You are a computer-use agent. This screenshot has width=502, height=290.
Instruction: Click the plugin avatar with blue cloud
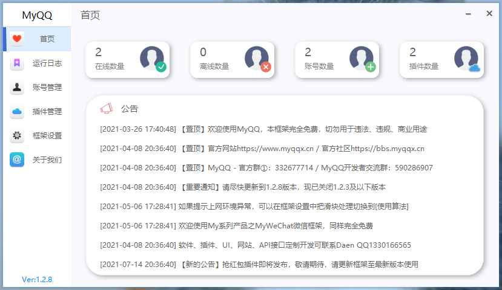pyautogui.click(x=467, y=59)
